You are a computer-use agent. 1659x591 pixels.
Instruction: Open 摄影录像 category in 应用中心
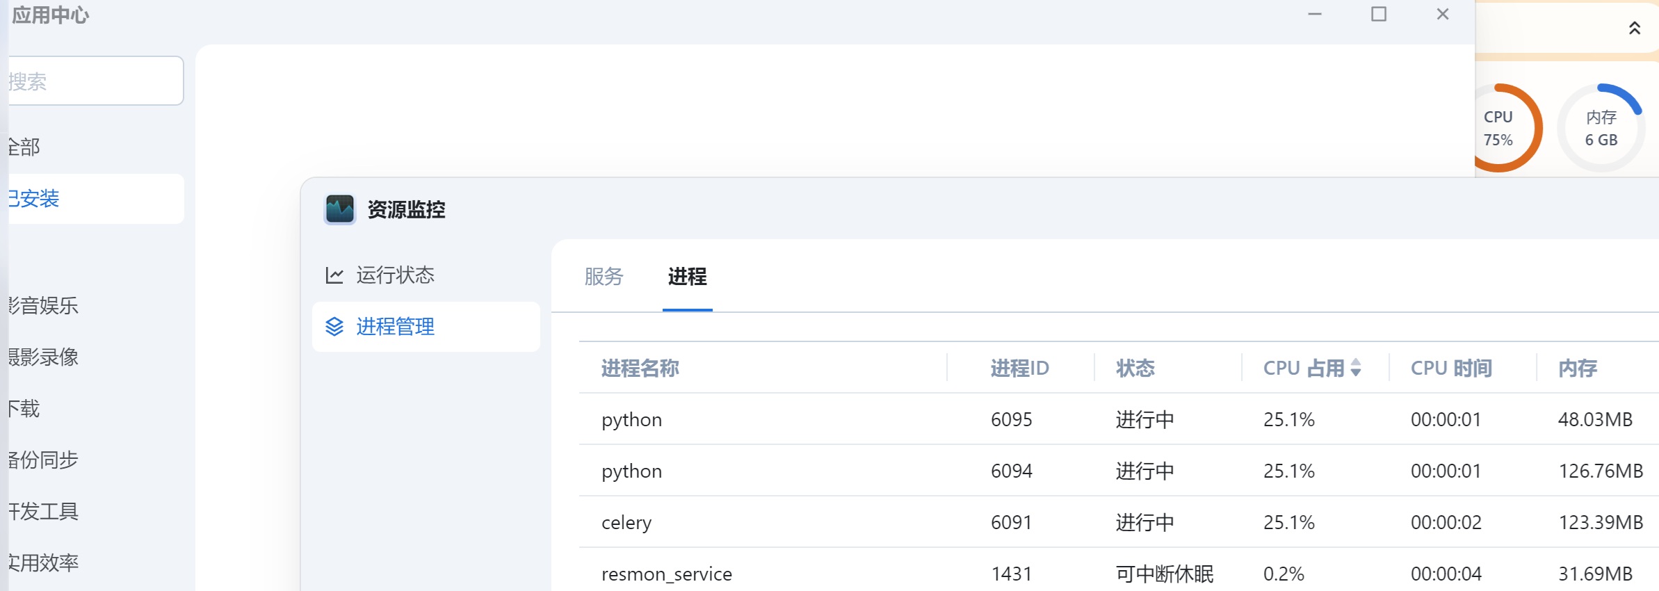[x=43, y=357]
